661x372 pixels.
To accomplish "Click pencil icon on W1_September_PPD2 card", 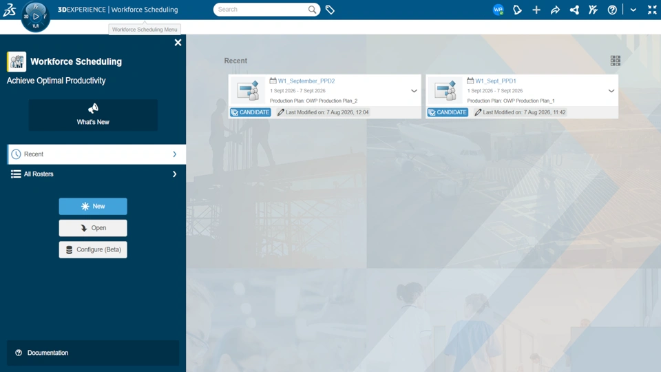I will 280,112.
